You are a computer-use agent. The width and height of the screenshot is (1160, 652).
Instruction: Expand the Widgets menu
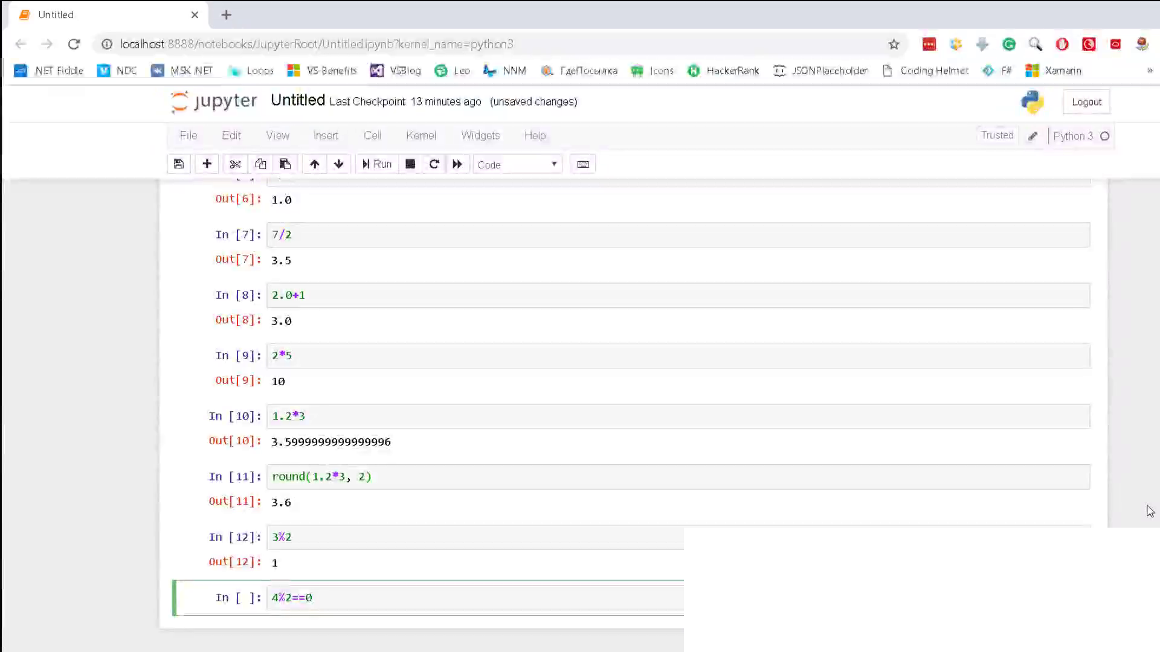click(480, 135)
